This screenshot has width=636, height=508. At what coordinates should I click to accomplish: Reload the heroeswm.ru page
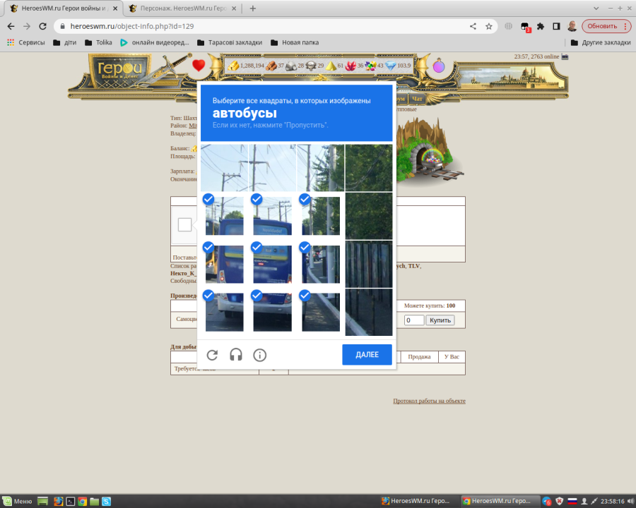tap(42, 26)
